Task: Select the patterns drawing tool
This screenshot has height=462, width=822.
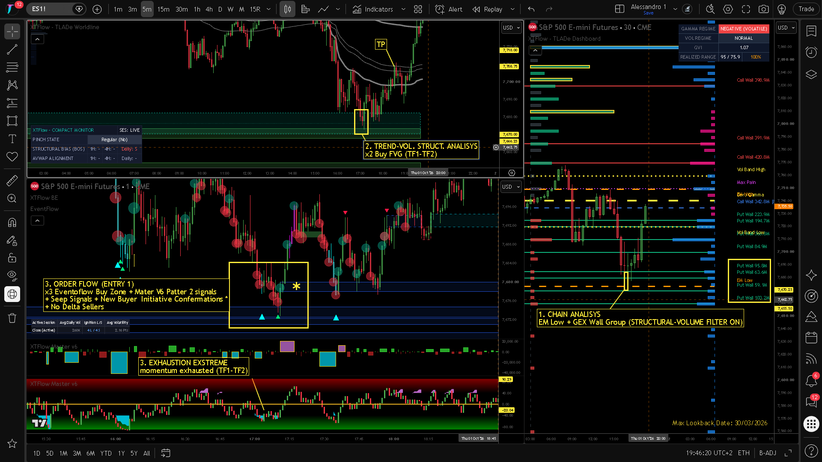Action: click(12, 85)
